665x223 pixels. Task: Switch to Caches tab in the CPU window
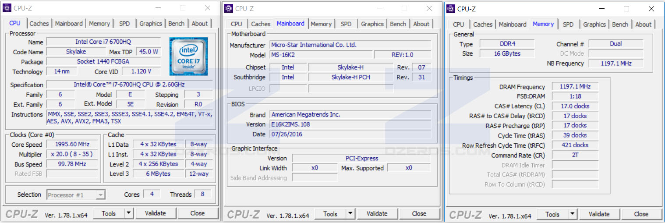click(x=39, y=24)
